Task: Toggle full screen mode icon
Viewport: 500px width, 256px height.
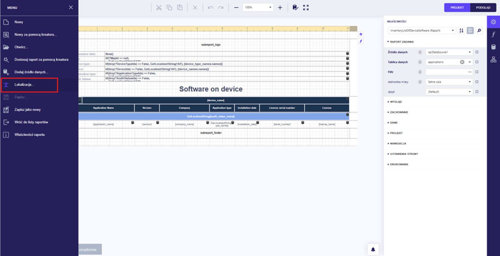Action: [306, 8]
